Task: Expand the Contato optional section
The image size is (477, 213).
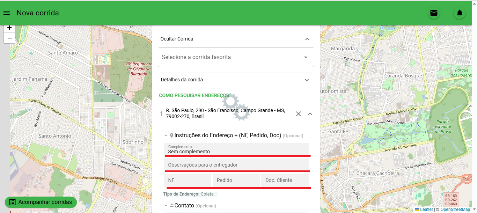Action: click(x=166, y=206)
